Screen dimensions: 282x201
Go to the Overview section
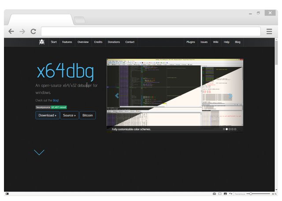pyautogui.click(x=83, y=42)
